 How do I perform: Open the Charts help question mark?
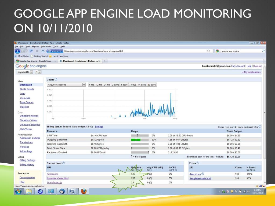[x=56, y=79]
